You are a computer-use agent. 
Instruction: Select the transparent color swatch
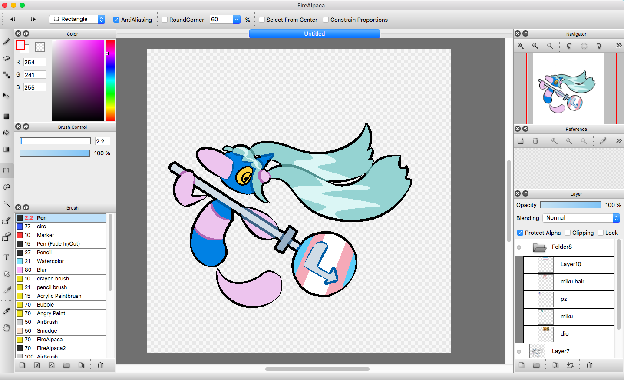[40, 47]
